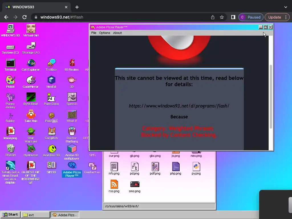
Task: Select php.png in the ext window
Action: [x=175, y=169]
